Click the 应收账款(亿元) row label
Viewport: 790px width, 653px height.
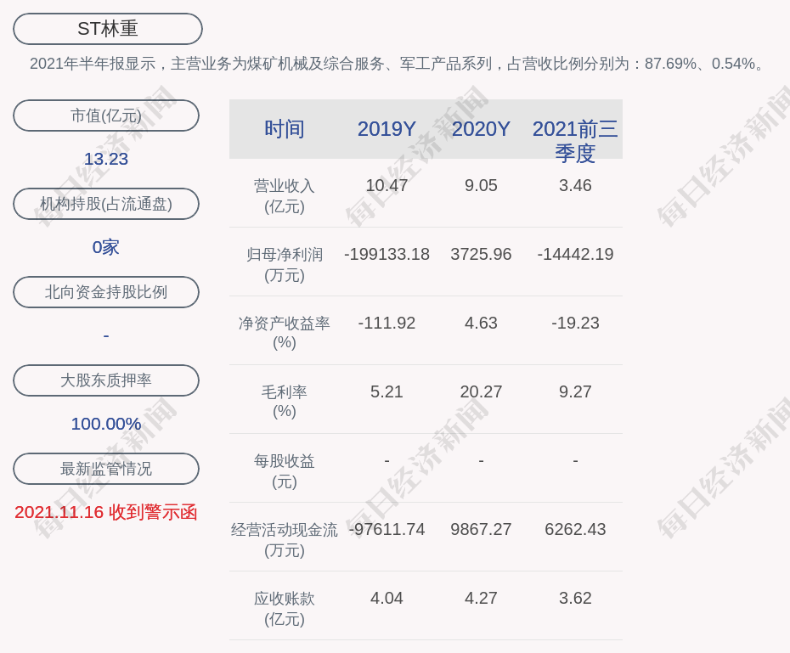285,609
